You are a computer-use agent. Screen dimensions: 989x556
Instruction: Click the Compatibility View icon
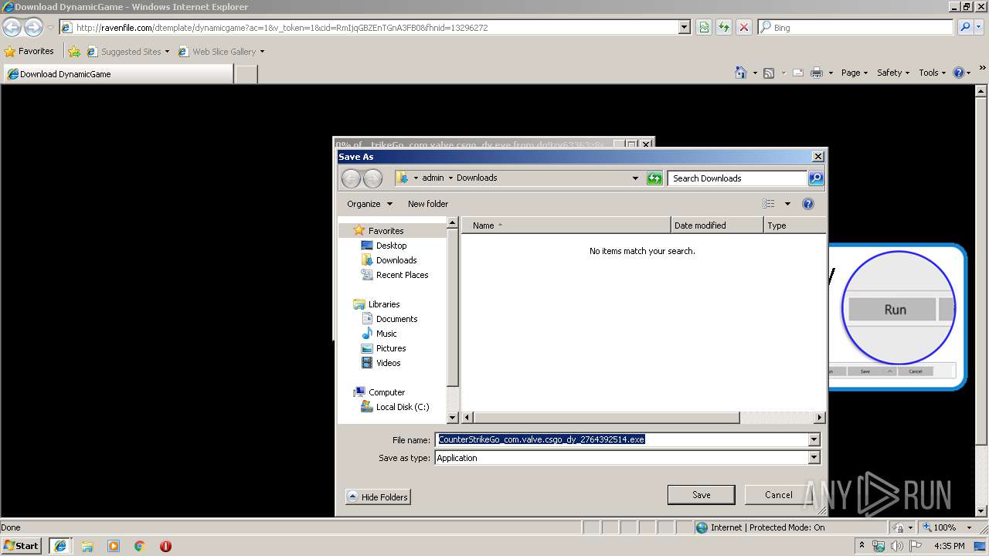704,28
